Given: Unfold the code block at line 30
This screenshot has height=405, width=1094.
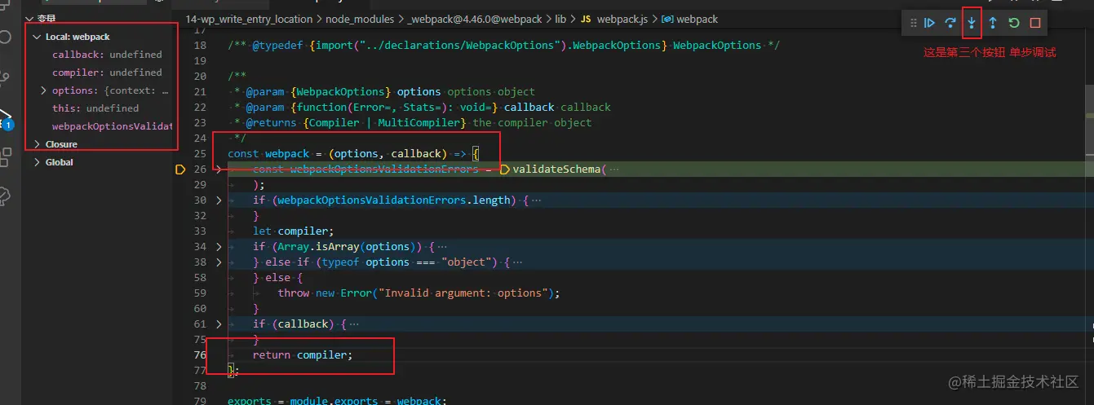Looking at the screenshot, I should (219, 200).
